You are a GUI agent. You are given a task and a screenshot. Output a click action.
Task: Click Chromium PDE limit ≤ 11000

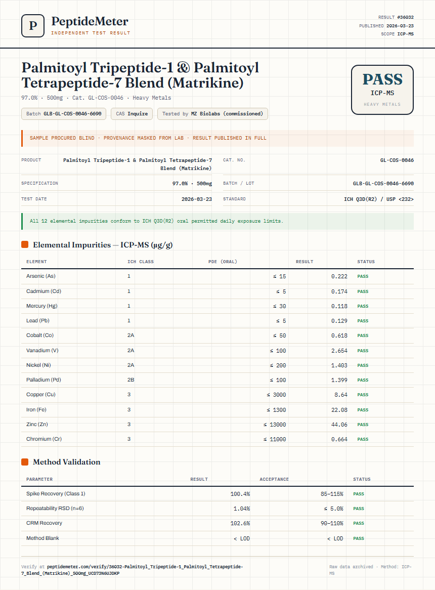275,439
